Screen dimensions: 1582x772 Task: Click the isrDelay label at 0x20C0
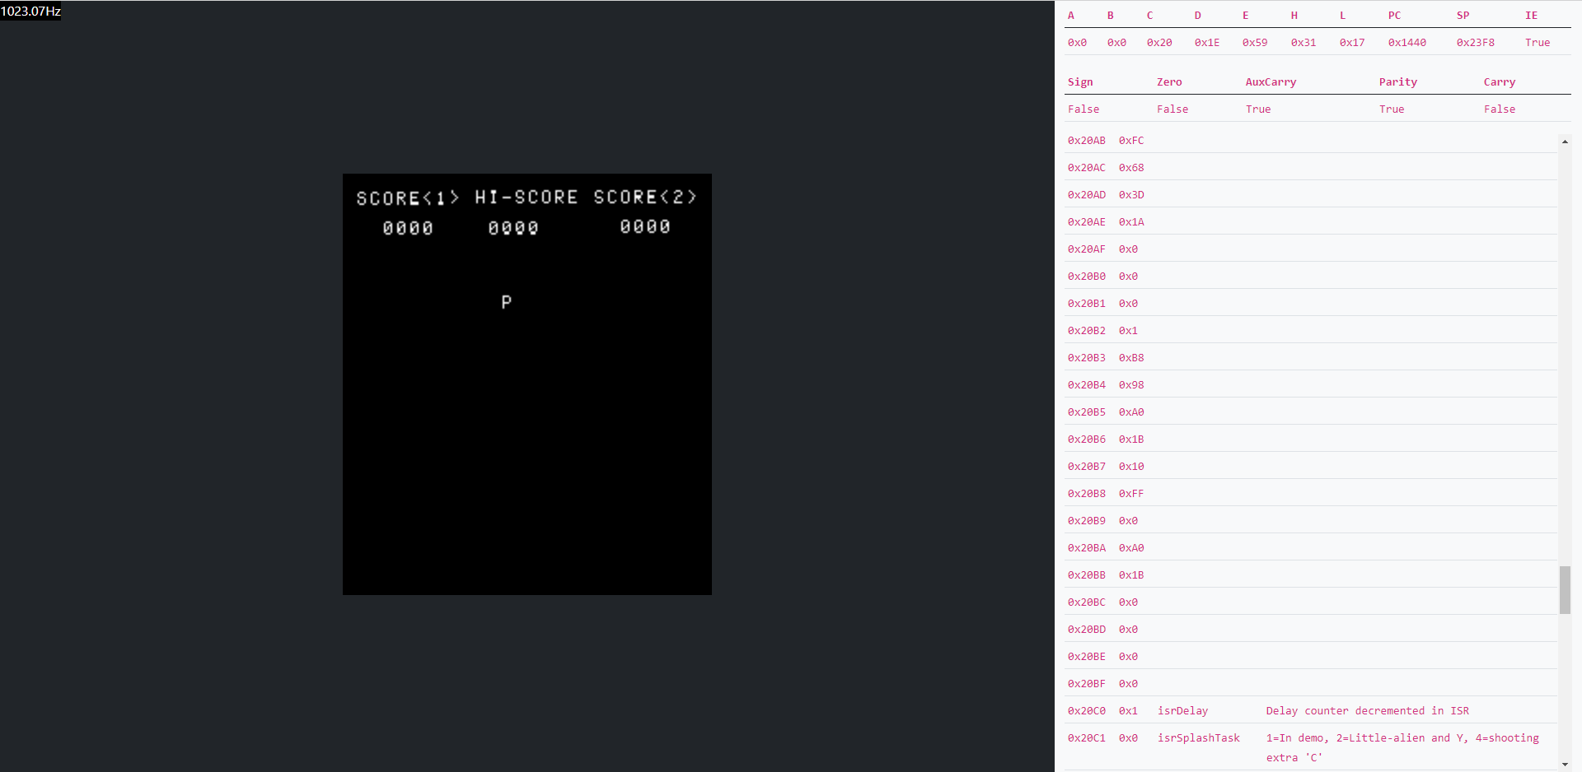tap(1182, 711)
